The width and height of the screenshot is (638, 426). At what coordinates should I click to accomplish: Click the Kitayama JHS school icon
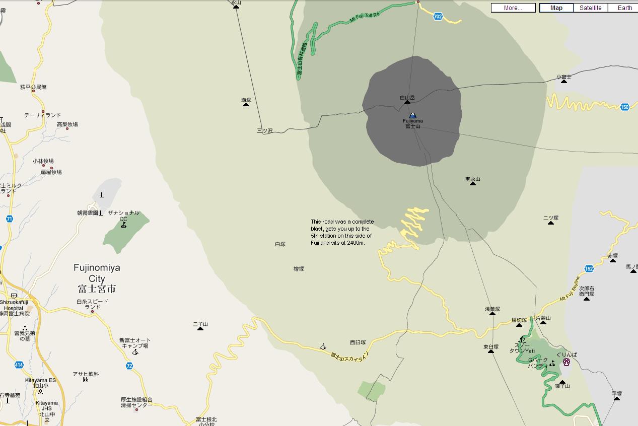point(47,419)
